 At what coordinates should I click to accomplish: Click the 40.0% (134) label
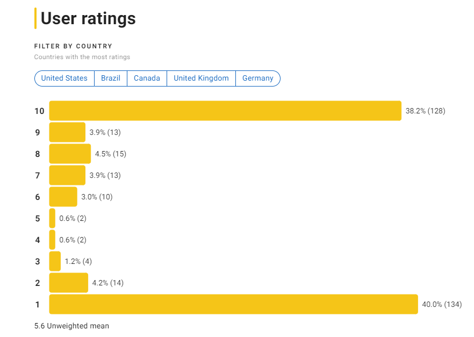[442, 305]
